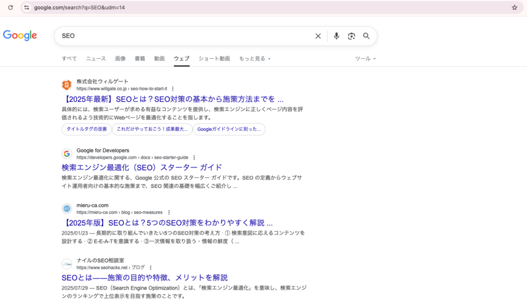Click the mieru-ca.com favicon

click(67, 209)
